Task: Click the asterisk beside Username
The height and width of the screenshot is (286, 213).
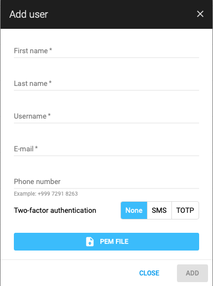Action: tap(49, 115)
